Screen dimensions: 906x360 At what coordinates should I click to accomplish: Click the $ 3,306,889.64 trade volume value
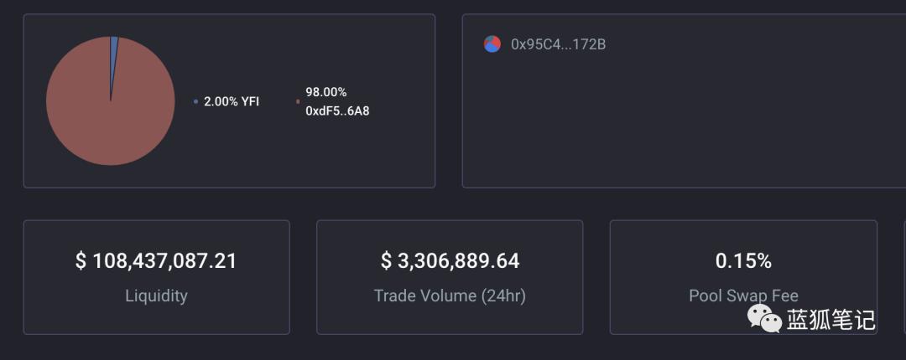(x=450, y=261)
